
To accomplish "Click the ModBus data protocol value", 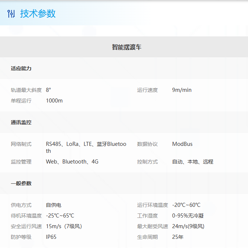I will (x=182, y=144).
